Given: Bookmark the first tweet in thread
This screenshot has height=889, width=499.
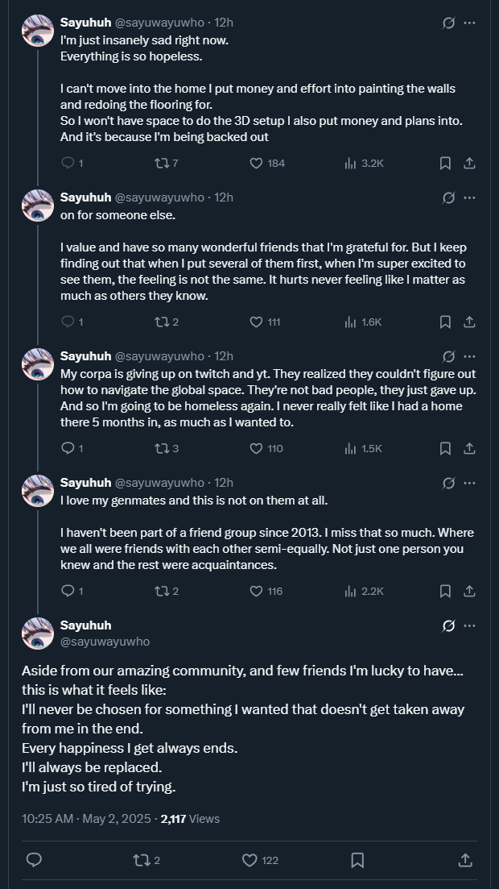Looking at the screenshot, I should click(445, 163).
